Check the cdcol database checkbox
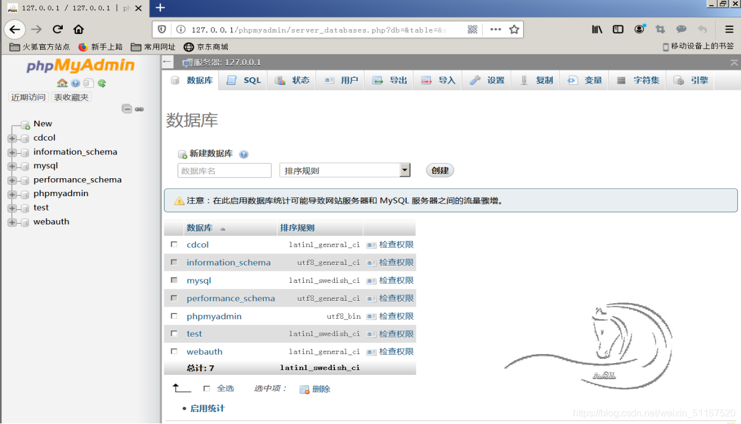 174,244
